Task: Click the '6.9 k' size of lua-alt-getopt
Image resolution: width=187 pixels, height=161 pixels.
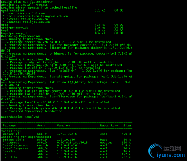Action: click(126, 145)
